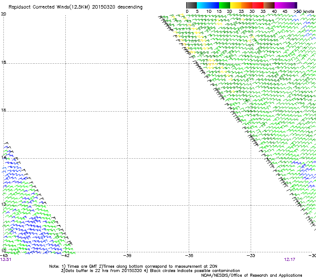The width and height of the screenshot is (316, 278).
Task: Click the latitude label '16'
Action: 3,110
